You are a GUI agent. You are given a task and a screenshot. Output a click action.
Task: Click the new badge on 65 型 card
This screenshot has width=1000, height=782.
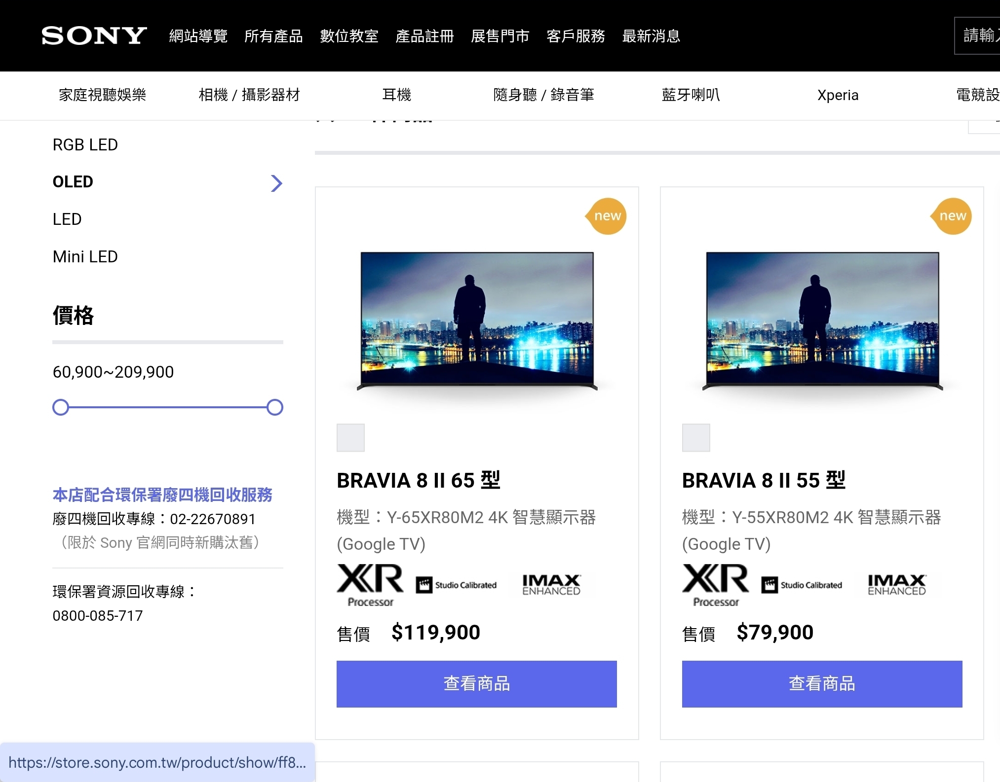[606, 216]
